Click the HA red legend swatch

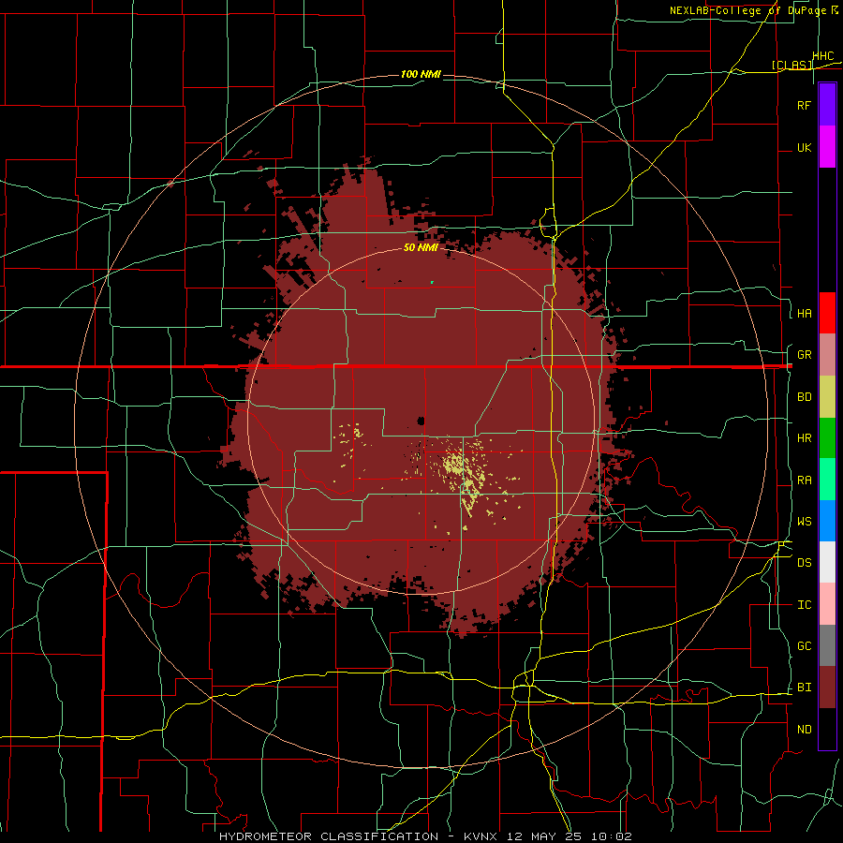click(827, 313)
